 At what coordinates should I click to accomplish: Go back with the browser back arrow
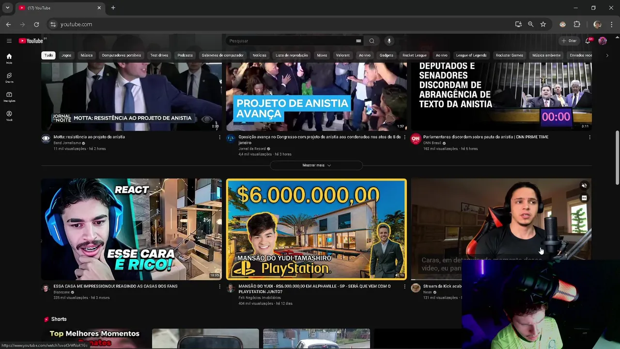point(8,24)
